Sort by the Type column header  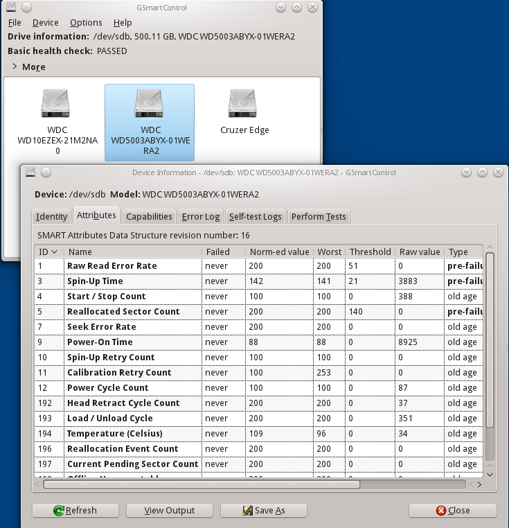tap(463, 252)
